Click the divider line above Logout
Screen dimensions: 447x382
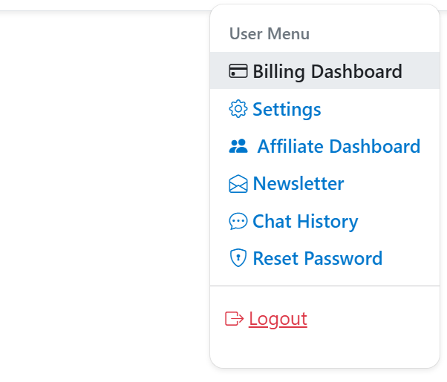point(324,286)
